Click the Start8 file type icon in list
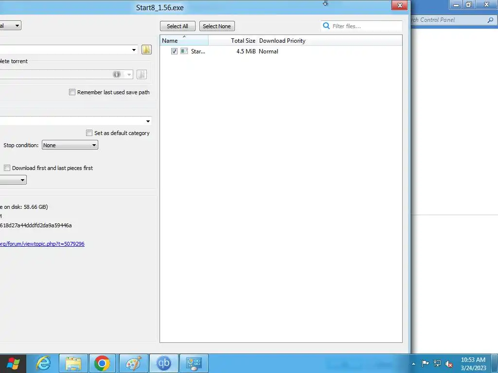498x373 pixels. click(x=184, y=51)
